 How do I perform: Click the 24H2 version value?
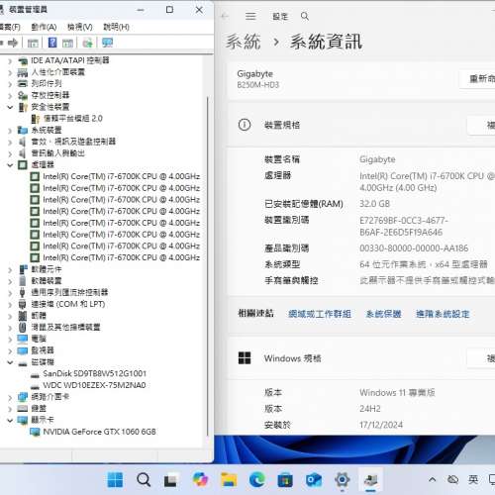[370, 409]
